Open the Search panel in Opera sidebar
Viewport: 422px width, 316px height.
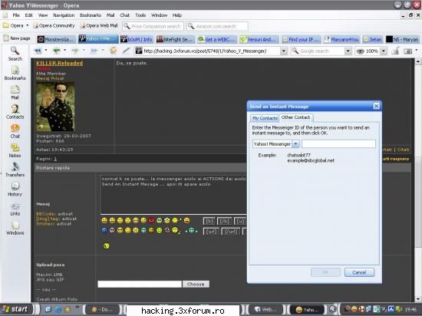[15, 54]
